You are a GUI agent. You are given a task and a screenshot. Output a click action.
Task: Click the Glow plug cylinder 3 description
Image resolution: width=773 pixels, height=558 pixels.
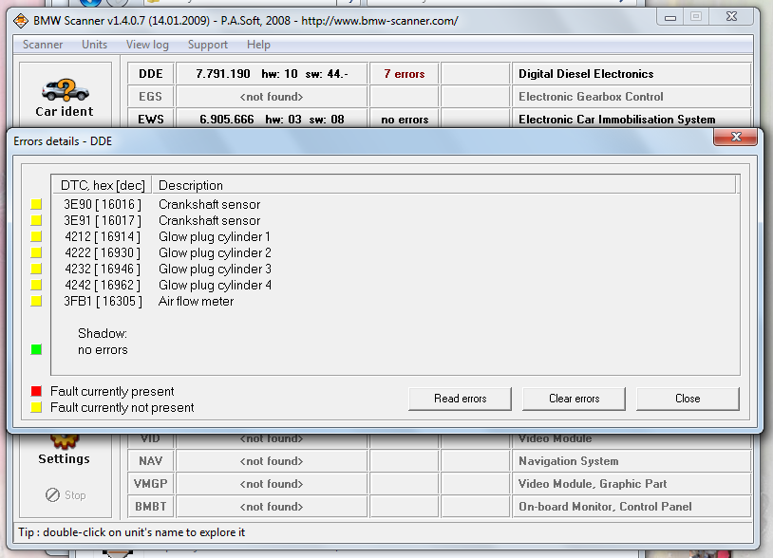coord(215,269)
